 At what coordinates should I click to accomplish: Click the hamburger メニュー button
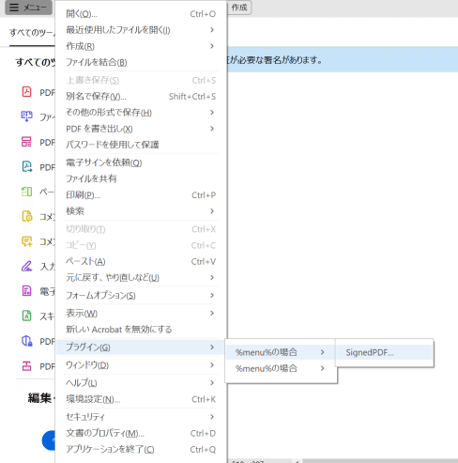(x=28, y=8)
